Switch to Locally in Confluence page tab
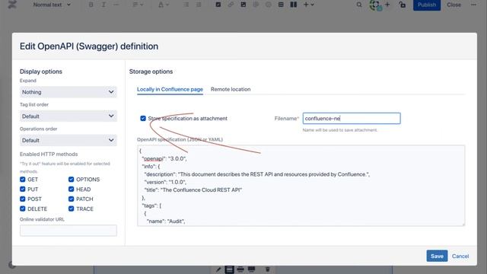The image size is (487, 274). click(170, 89)
